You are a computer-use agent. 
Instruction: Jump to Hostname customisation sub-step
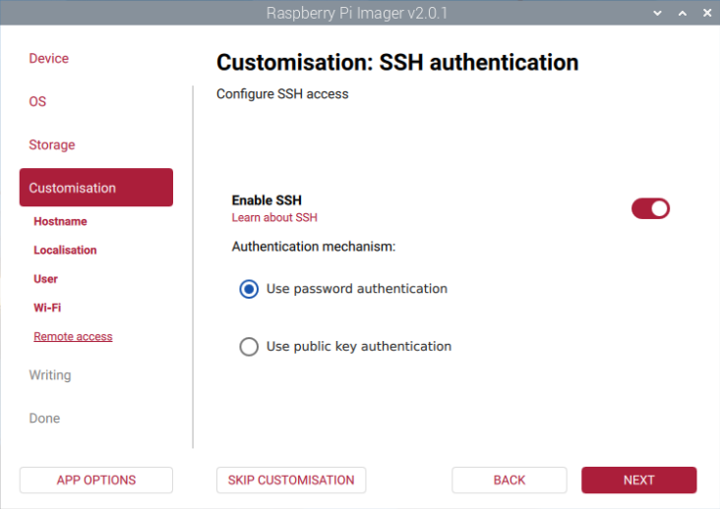[60, 222]
